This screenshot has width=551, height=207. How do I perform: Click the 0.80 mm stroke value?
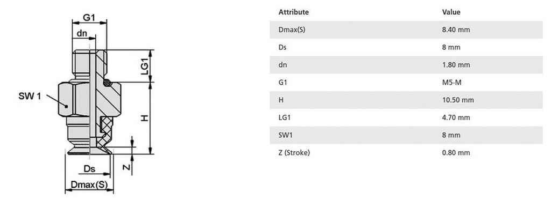[x=456, y=153]
